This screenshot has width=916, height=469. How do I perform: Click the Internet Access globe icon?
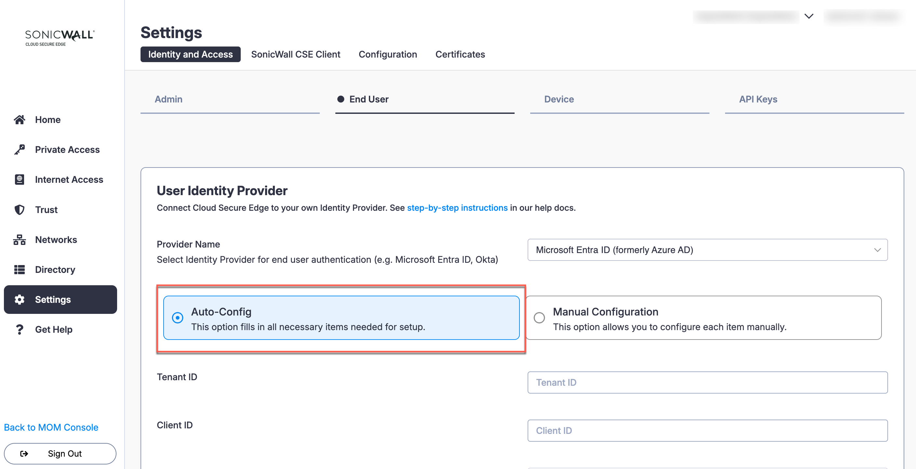click(x=20, y=180)
